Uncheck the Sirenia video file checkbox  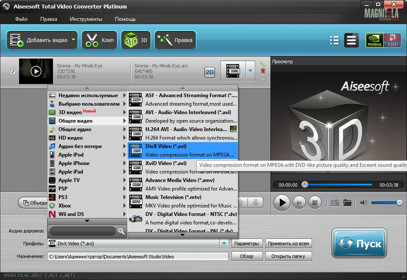(13, 71)
